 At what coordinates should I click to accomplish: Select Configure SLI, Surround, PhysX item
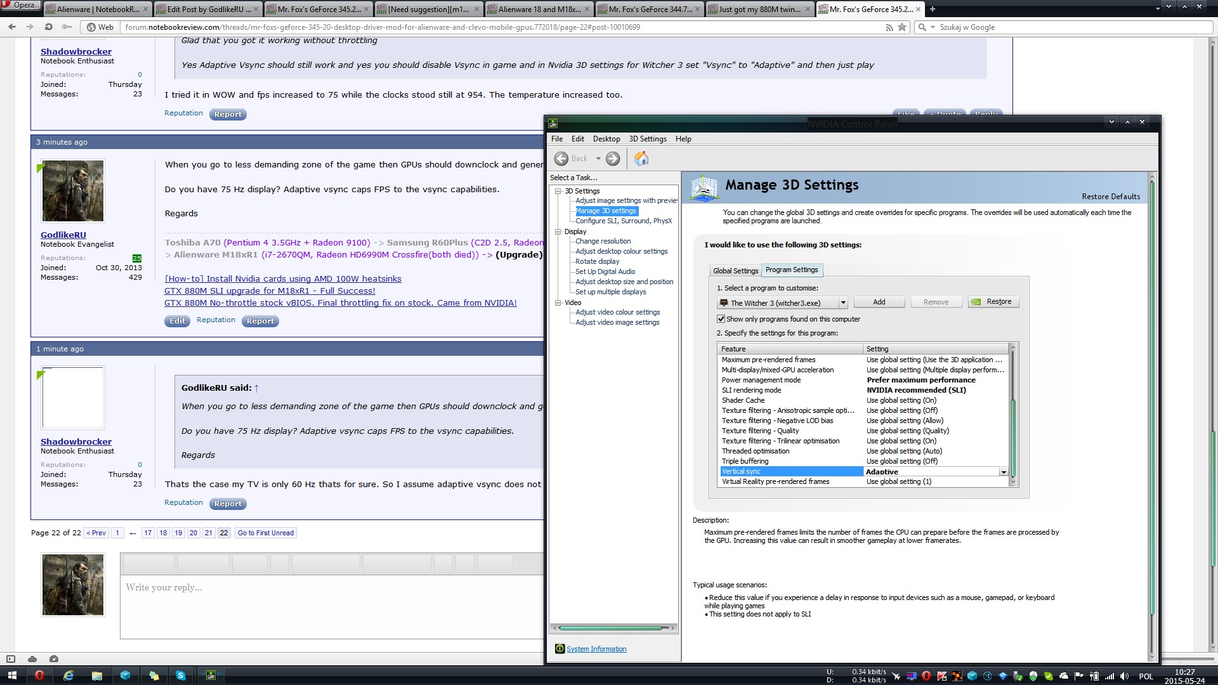click(624, 221)
